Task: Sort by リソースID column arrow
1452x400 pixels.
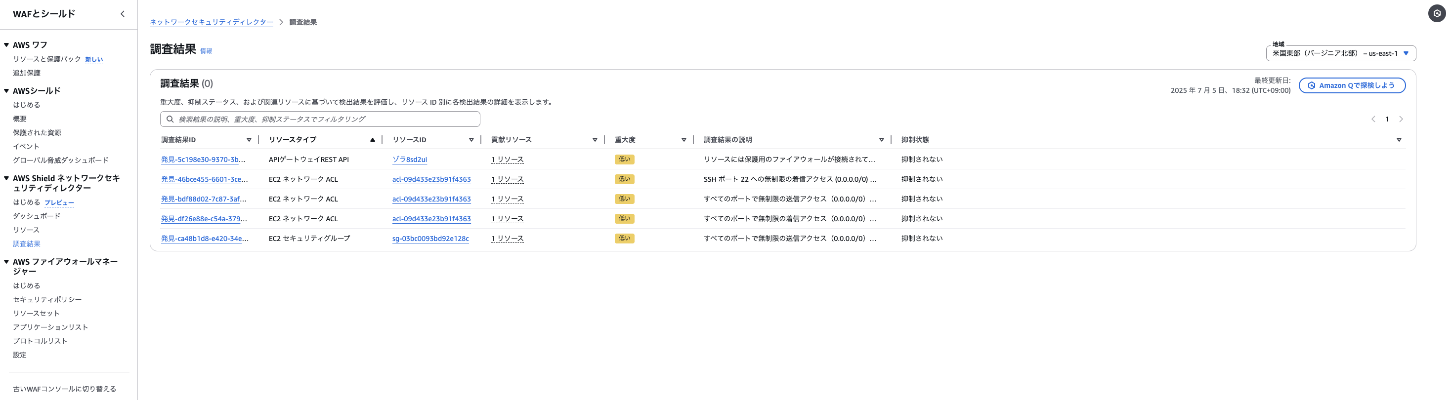Action: (471, 140)
